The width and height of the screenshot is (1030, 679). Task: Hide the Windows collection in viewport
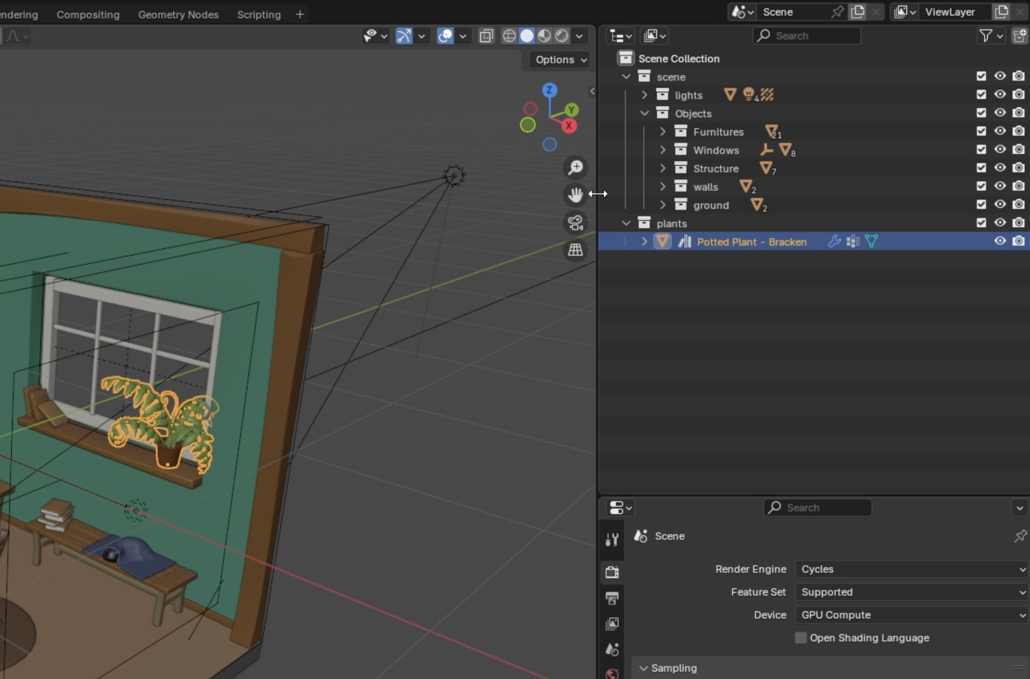point(1000,150)
